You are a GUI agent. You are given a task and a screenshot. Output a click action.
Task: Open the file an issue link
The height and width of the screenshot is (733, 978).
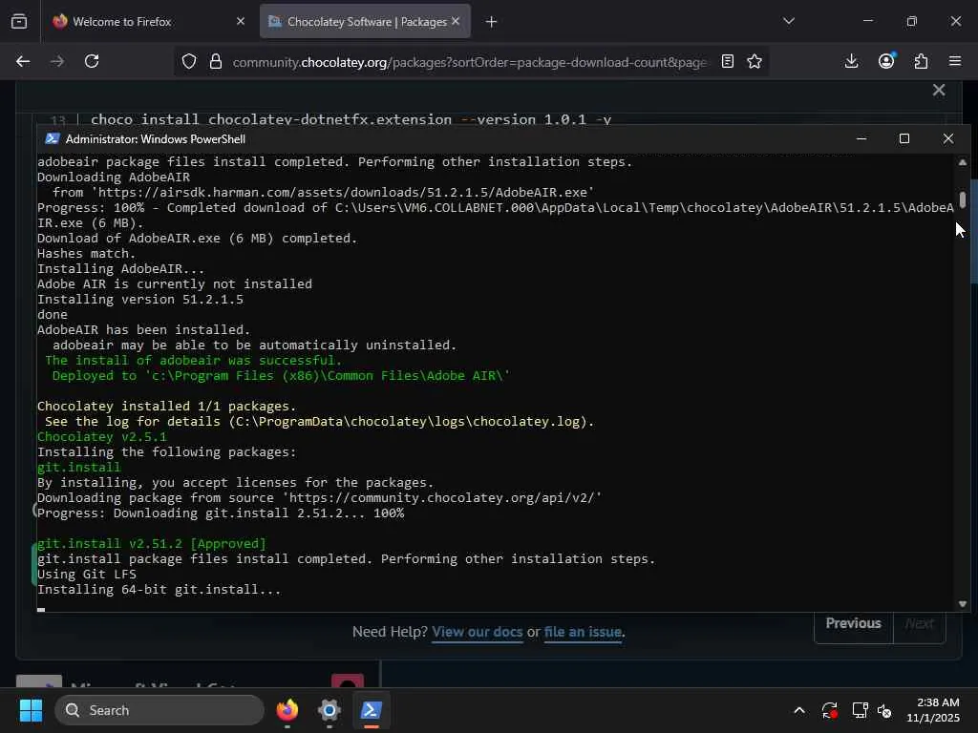583,632
